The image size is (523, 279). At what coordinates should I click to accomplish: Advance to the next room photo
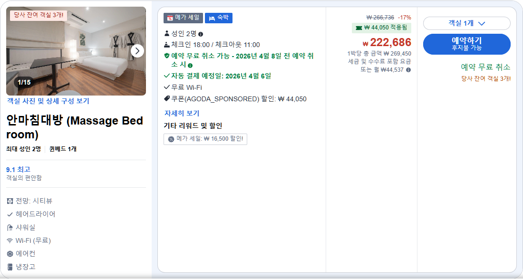136,50
